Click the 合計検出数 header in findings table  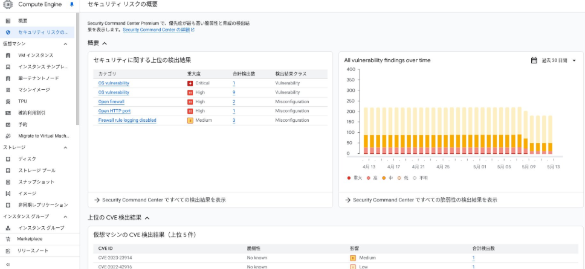pyautogui.click(x=244, y=74)
